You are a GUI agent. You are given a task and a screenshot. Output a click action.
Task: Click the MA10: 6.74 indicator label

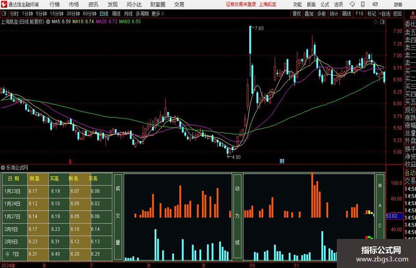coord(83,22)
